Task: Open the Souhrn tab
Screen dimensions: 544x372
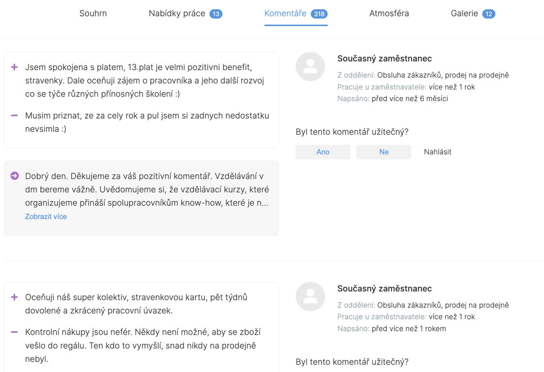Action: coord(93,14)
